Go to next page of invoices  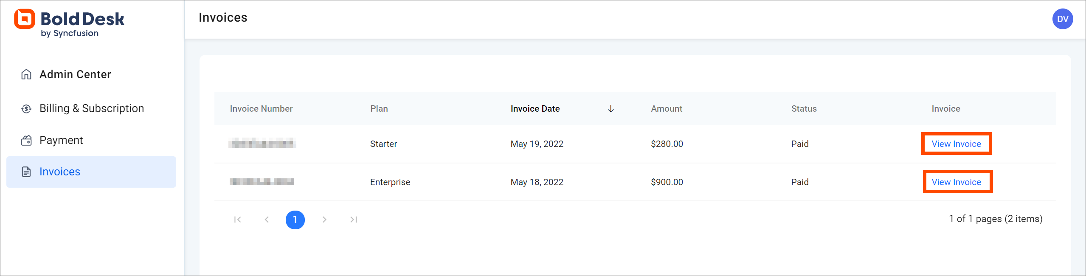click(324, 220)
